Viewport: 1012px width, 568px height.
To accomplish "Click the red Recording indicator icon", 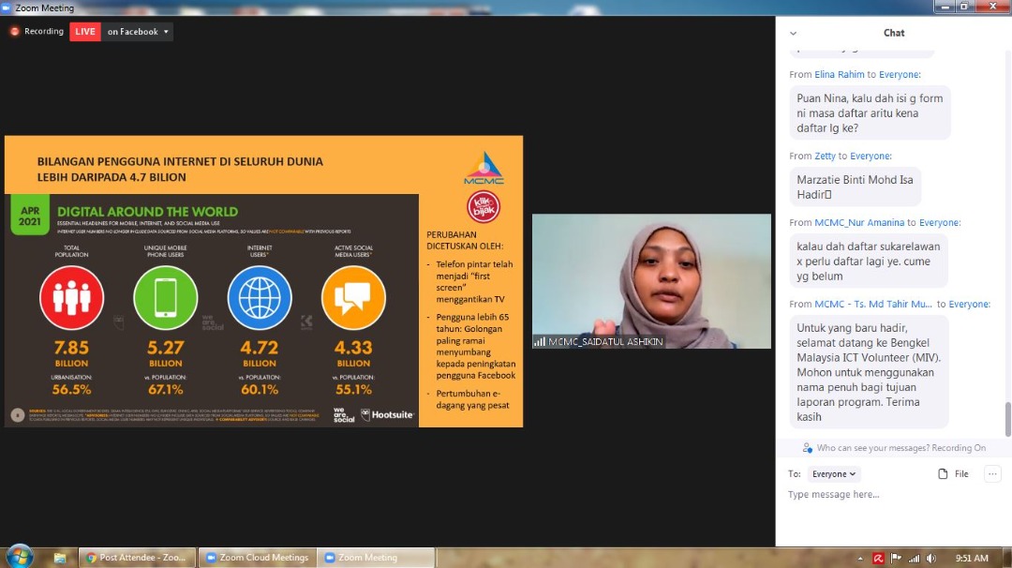I will 15,32.
